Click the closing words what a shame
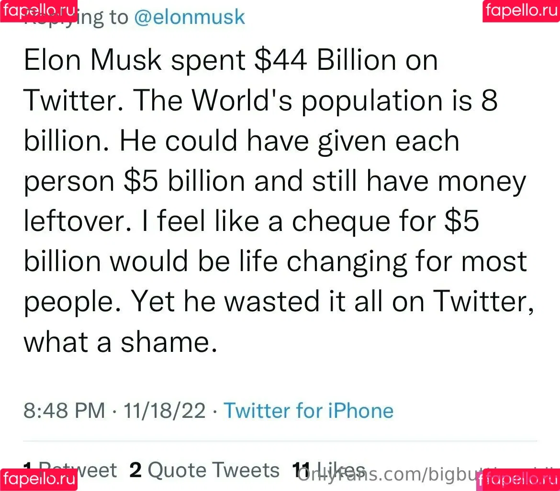Image resolution: width=560 pixels, height=491 pixels. tap(120, 342)
